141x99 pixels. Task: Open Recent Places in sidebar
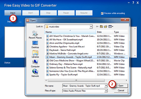pos(35,35)
